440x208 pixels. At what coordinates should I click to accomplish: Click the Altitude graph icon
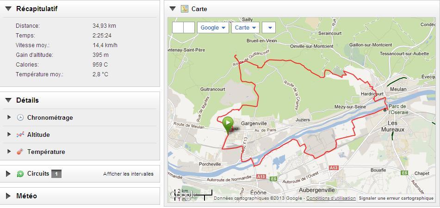[x=20, y=135]
